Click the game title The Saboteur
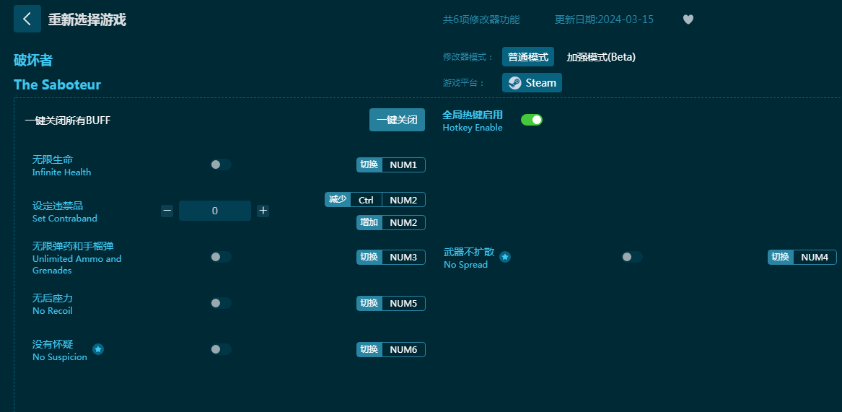 (x=58, y=84)
